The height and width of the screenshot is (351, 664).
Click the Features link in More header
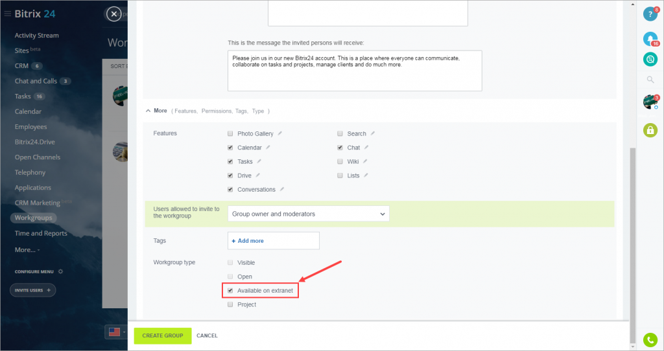tap(186, 111)
